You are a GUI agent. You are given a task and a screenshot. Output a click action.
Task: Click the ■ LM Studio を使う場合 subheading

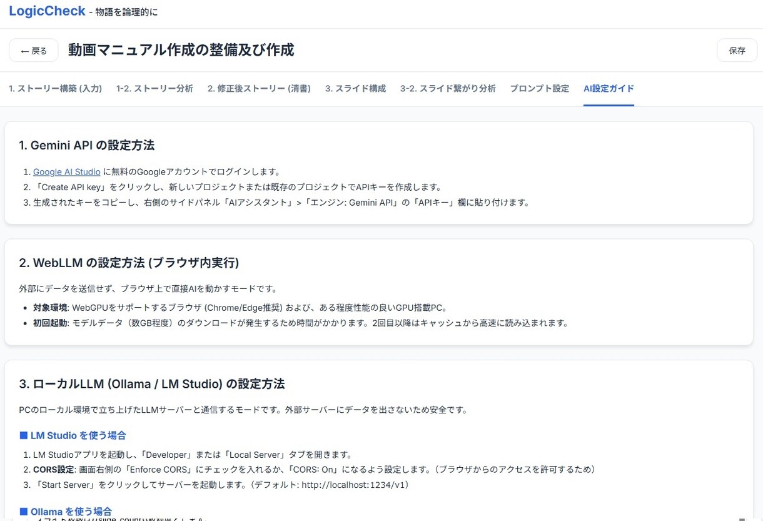click(73, 435)
